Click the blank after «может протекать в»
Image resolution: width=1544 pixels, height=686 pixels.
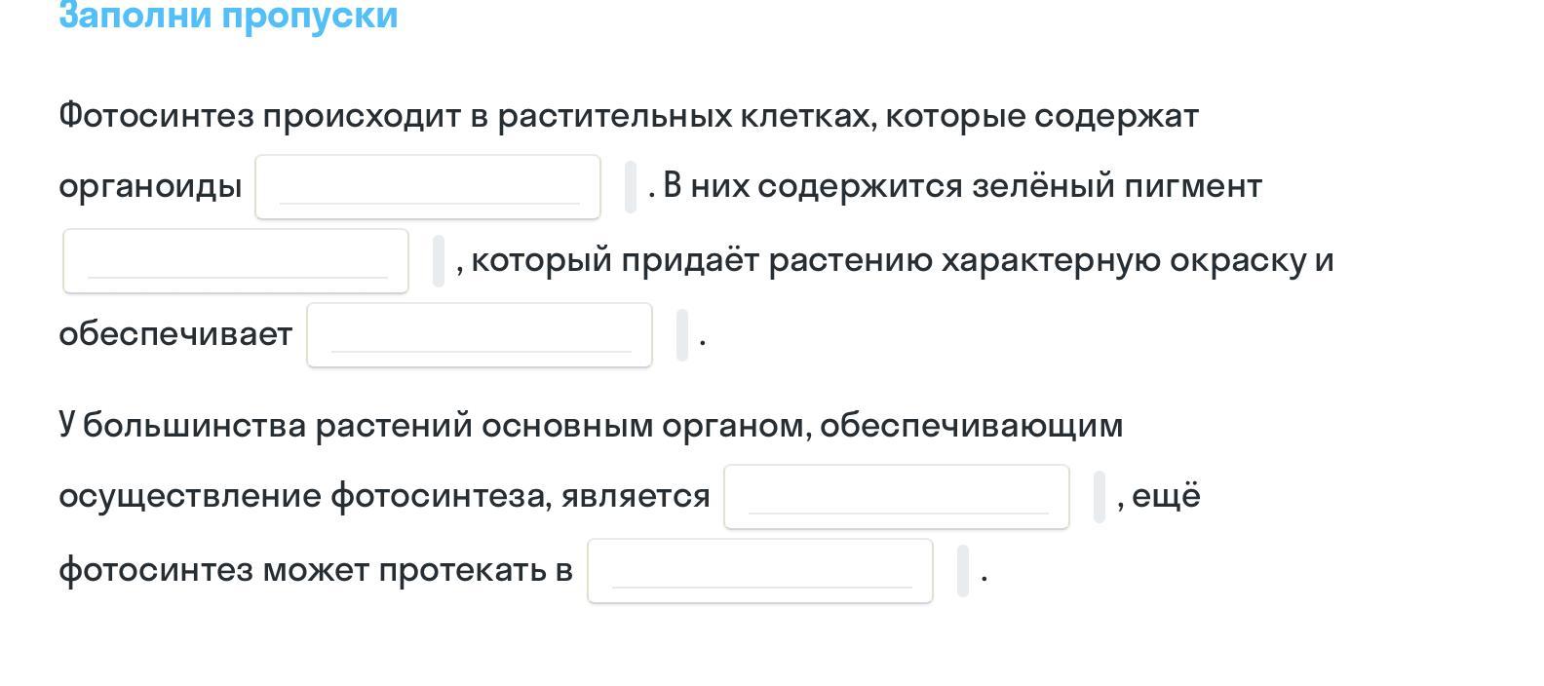tap(760, 571)
